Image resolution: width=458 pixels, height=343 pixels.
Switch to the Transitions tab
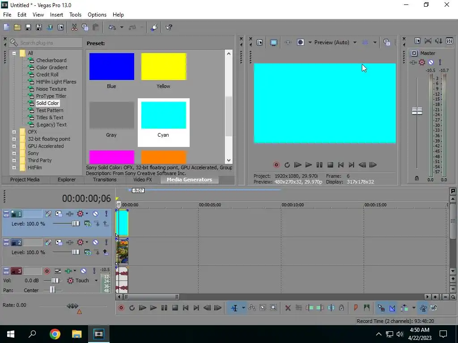coord(105,180)
